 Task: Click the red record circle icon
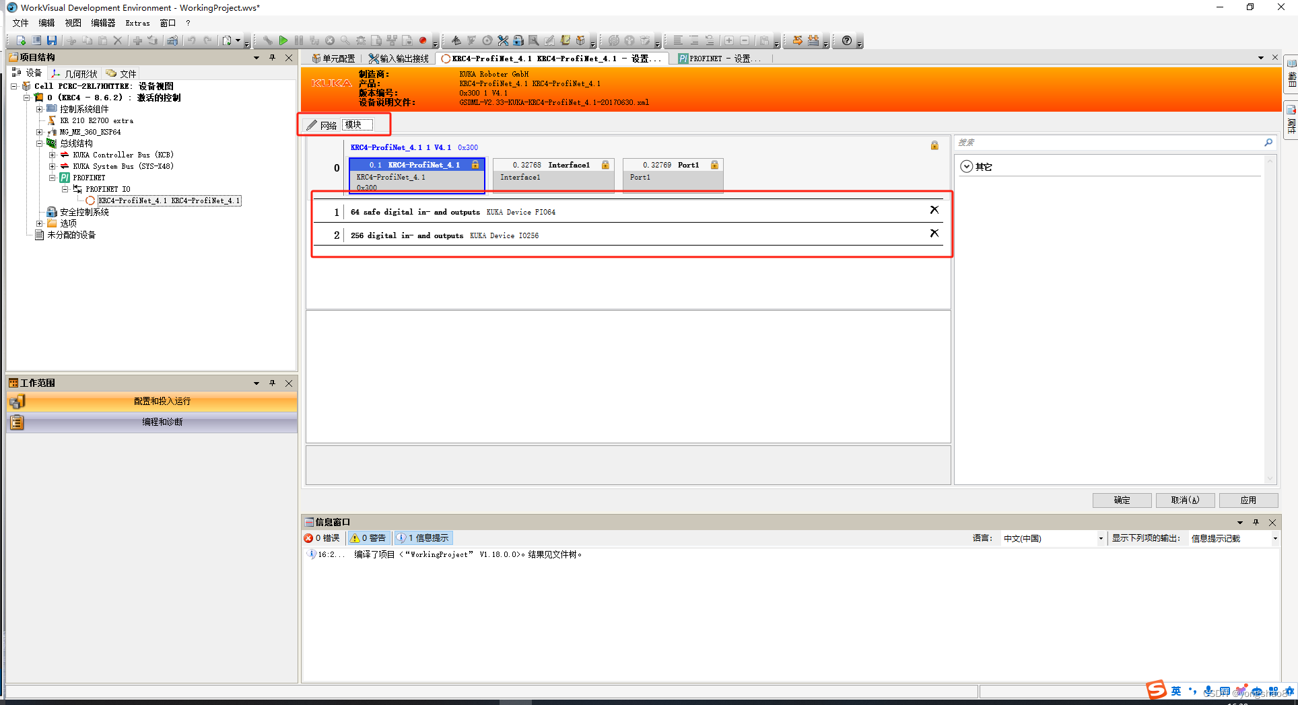423,40
